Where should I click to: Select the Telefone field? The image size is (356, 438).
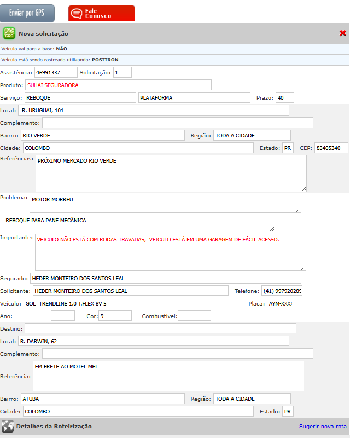(x=282, y=291)
